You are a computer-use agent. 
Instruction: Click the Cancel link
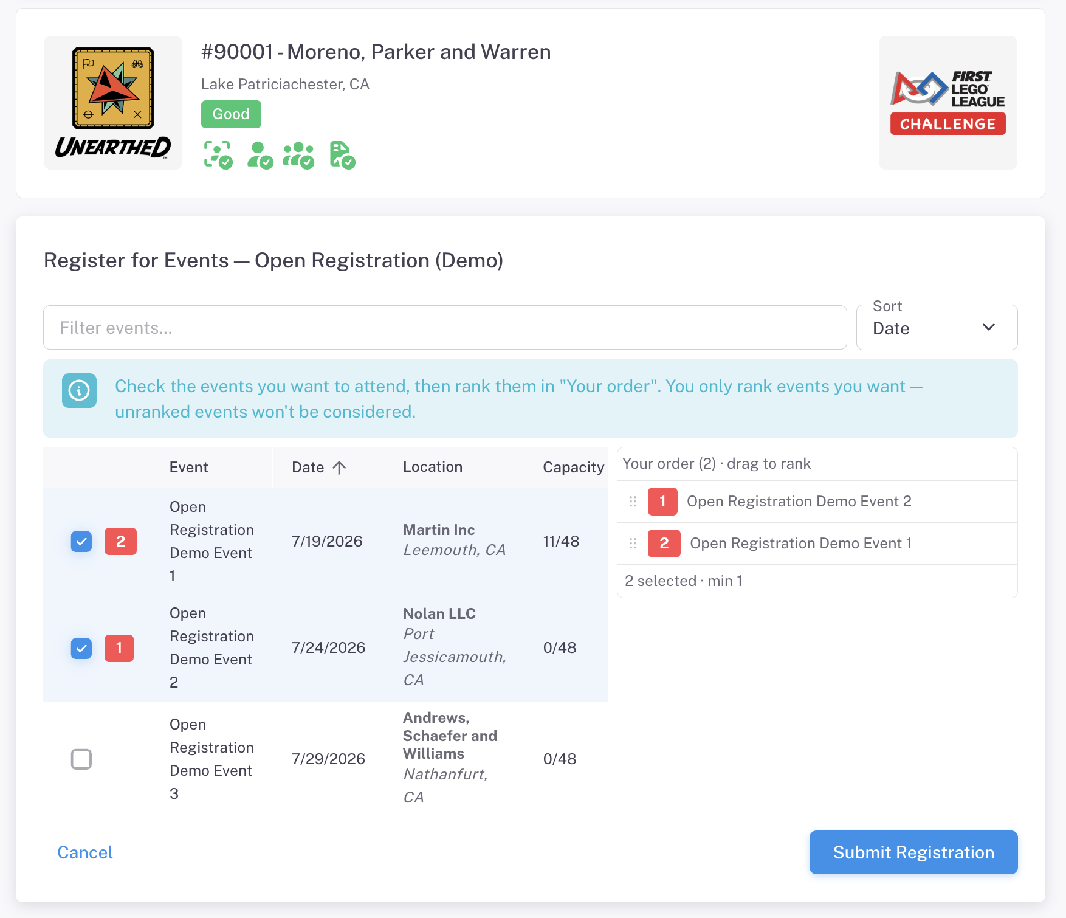[x=85, y=852]
